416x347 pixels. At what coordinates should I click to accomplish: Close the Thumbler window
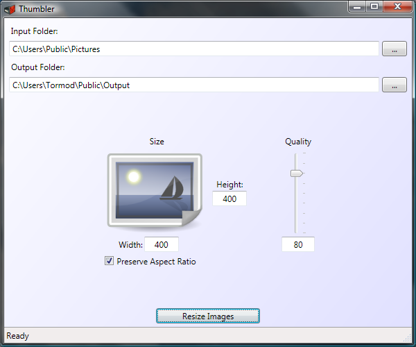tap(399, 7)
